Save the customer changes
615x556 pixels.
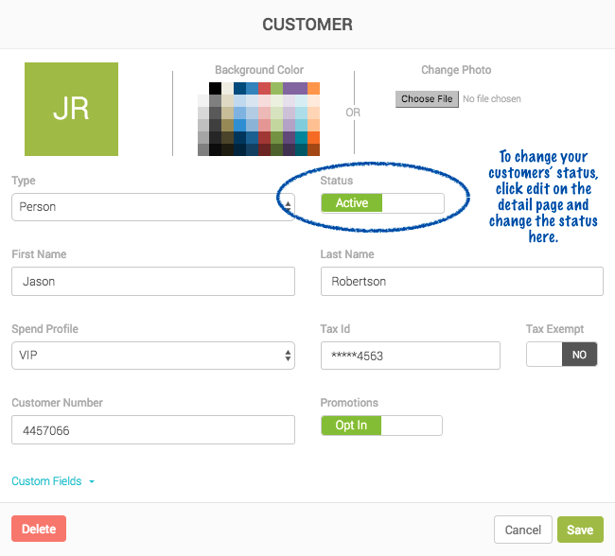[580, 530]
